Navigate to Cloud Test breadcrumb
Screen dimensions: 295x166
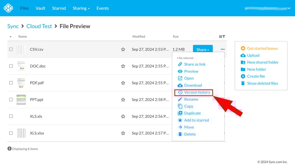(39, 26)
